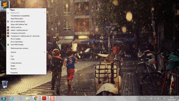
Task: Open the volume speaker tray icon
Action: point(164,98)
